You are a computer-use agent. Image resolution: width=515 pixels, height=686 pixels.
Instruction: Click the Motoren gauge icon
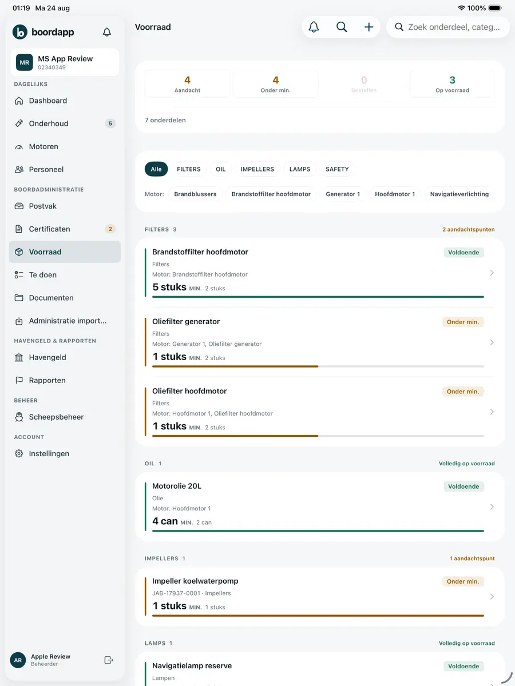19,146
